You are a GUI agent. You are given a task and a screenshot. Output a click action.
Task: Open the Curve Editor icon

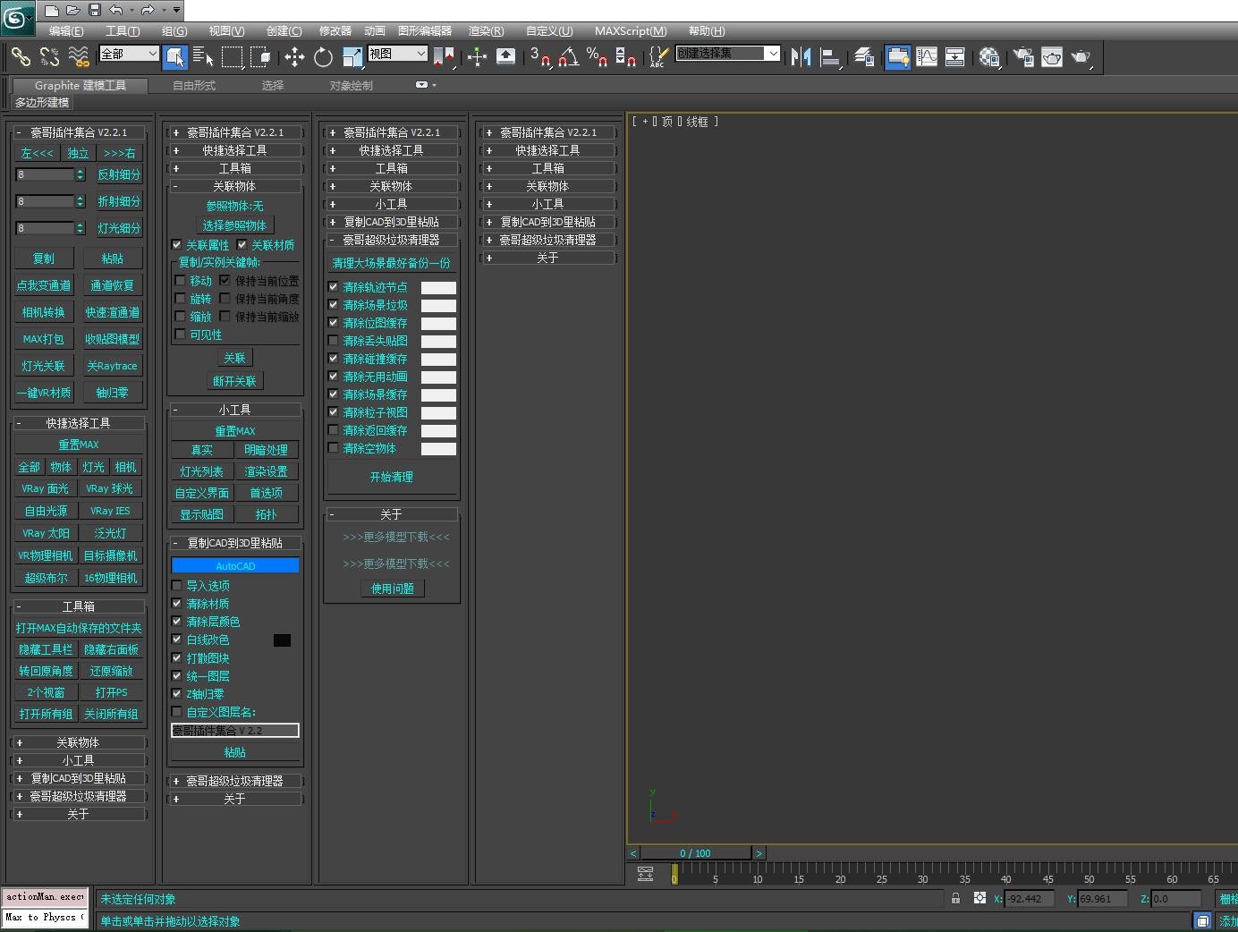927,57
